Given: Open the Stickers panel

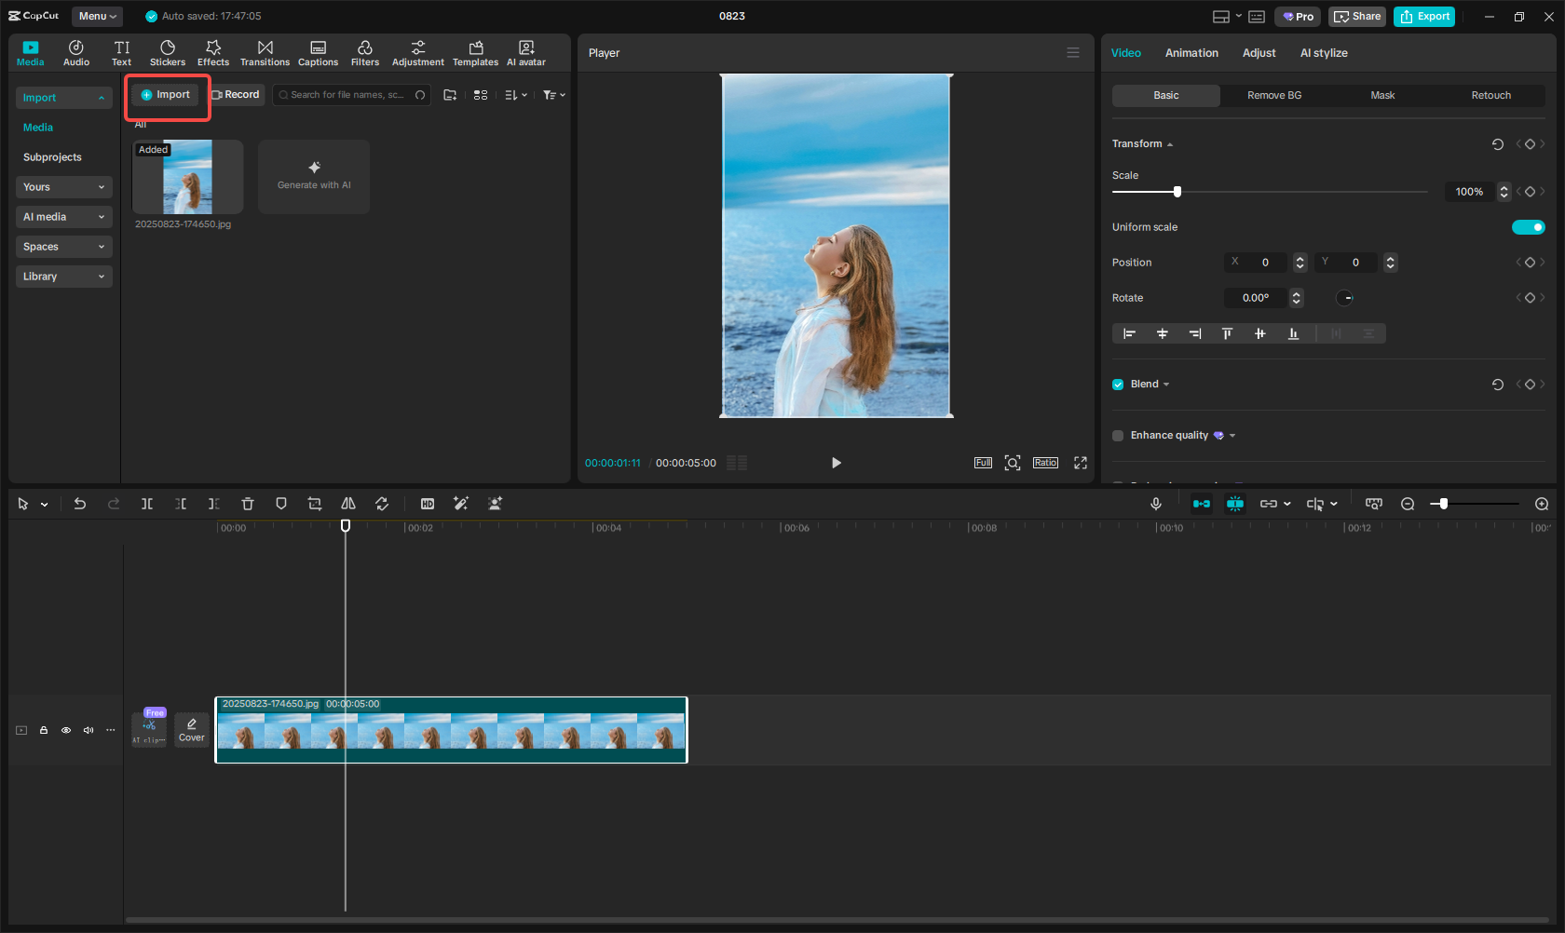Looking at the screenshot, I should (168, 53).
